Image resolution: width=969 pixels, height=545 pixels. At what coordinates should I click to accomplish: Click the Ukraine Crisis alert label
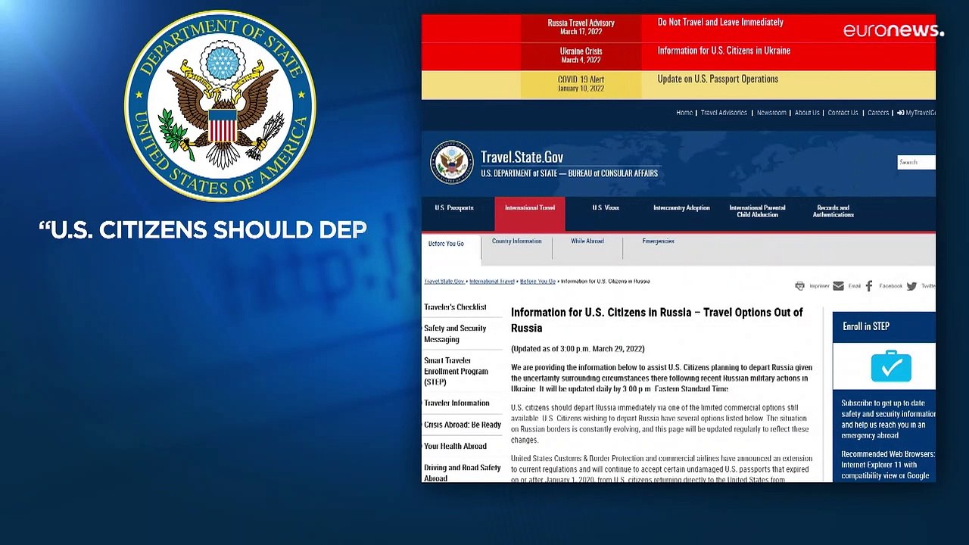click(581, 55)
